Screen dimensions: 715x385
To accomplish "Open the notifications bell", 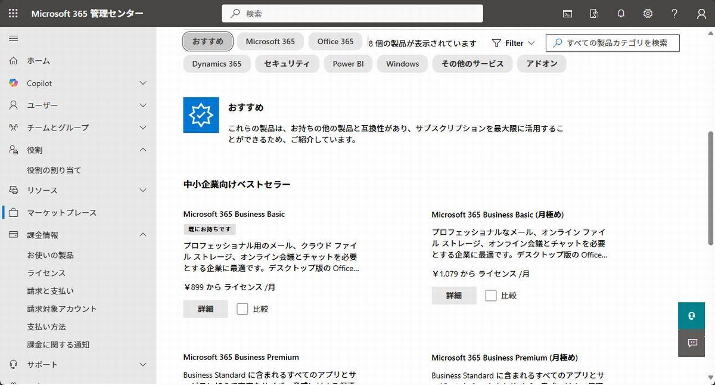I will pos(621,13).
